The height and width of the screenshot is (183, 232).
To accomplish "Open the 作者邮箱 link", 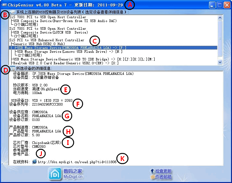I will pos(163,177).
